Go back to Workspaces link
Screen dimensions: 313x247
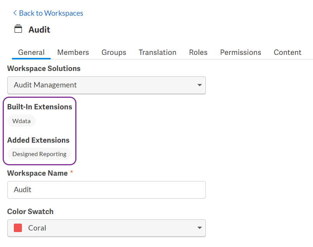coord(48,13)
